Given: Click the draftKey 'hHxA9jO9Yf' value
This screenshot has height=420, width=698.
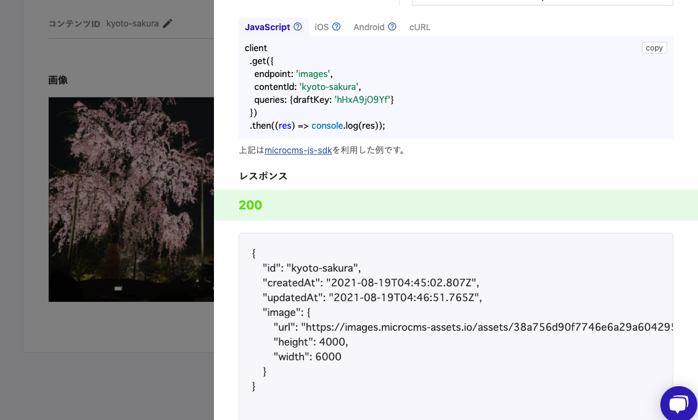Looking at the screenshot, I should [x=363, y=100].
